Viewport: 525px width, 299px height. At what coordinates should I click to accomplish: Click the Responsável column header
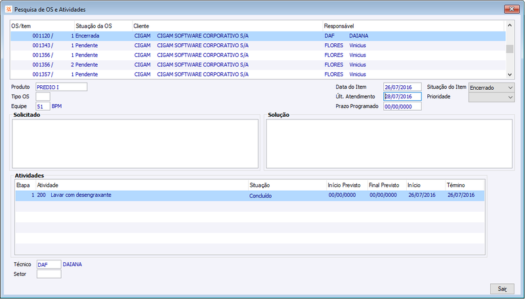(x=413, y=26)
